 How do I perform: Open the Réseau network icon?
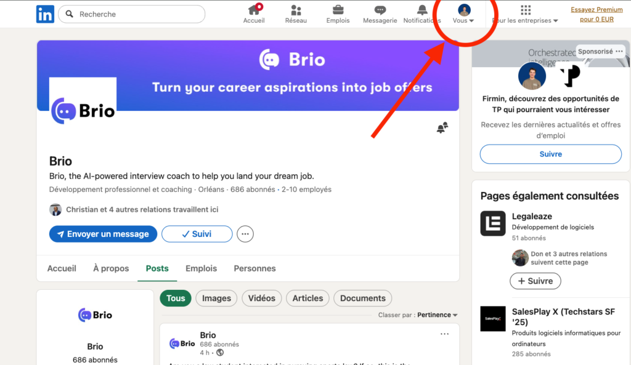[296, 10]
